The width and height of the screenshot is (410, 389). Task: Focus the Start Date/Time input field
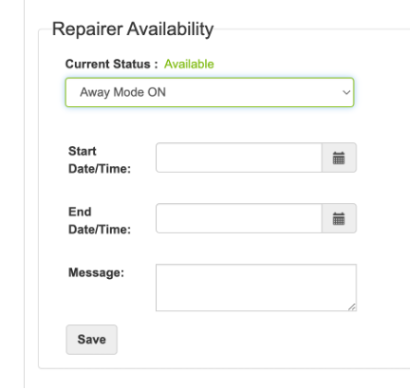(x=239, y=157)
